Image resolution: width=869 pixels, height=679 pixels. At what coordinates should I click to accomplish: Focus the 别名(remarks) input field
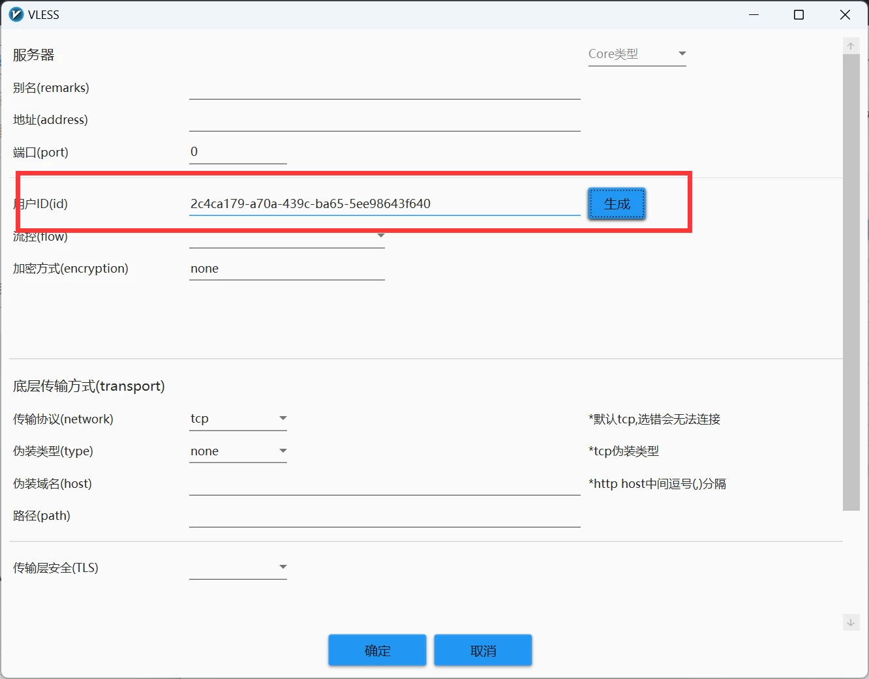point(384,89)
